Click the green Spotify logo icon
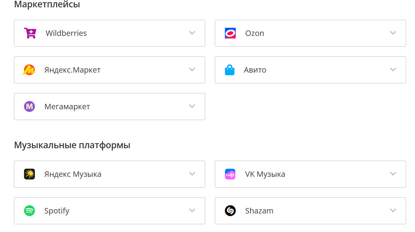 pyautogui.click(x=29, y=211)
